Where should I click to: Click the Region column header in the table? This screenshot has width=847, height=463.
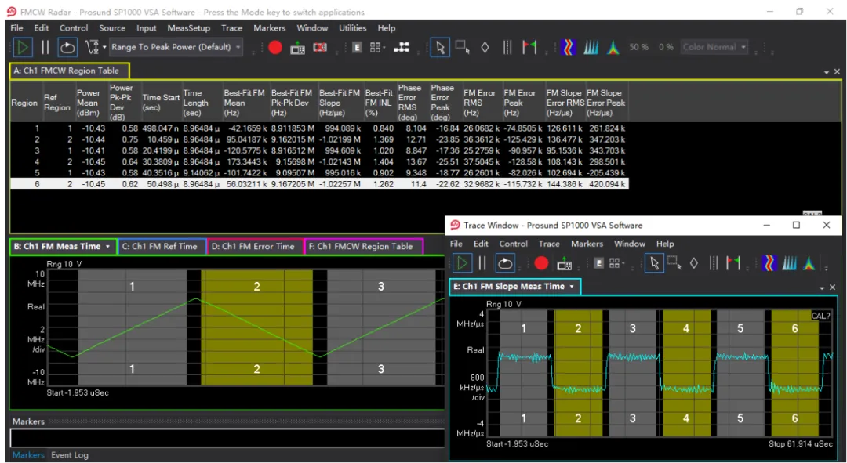point(24,103)
